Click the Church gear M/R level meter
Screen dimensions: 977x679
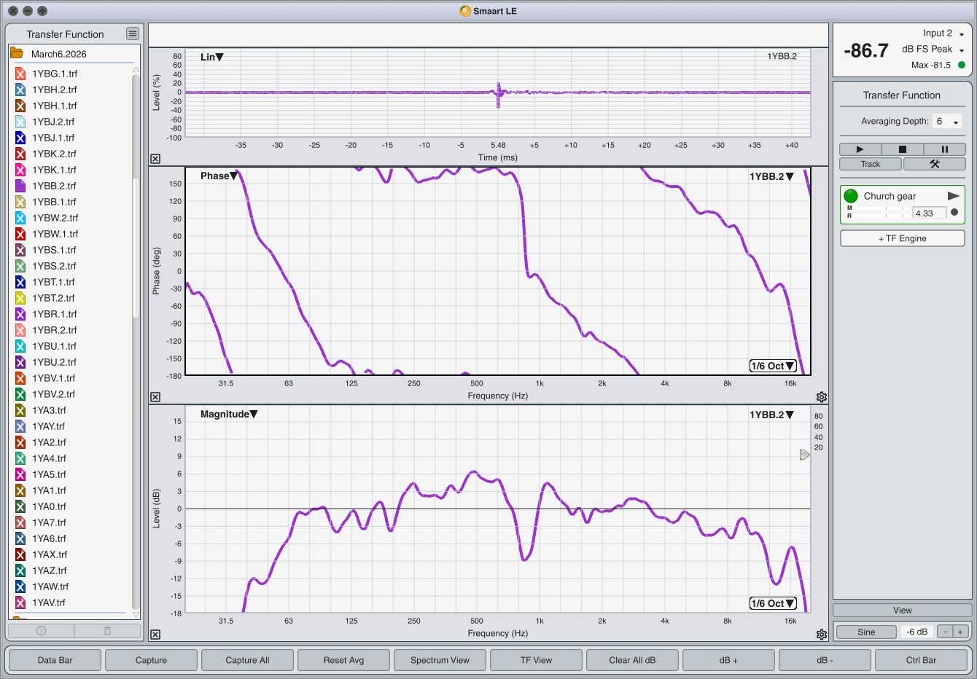pos(878,212)
